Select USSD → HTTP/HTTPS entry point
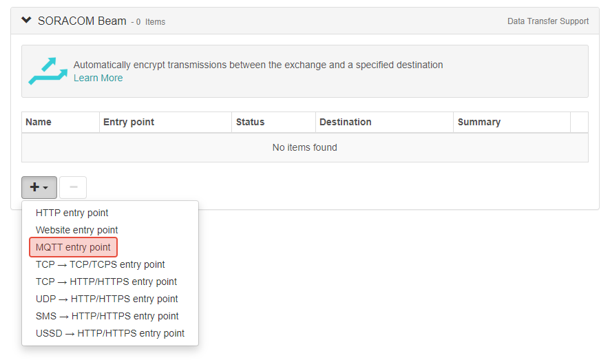This screenshot has height=360, width=610. pos(110,333)
